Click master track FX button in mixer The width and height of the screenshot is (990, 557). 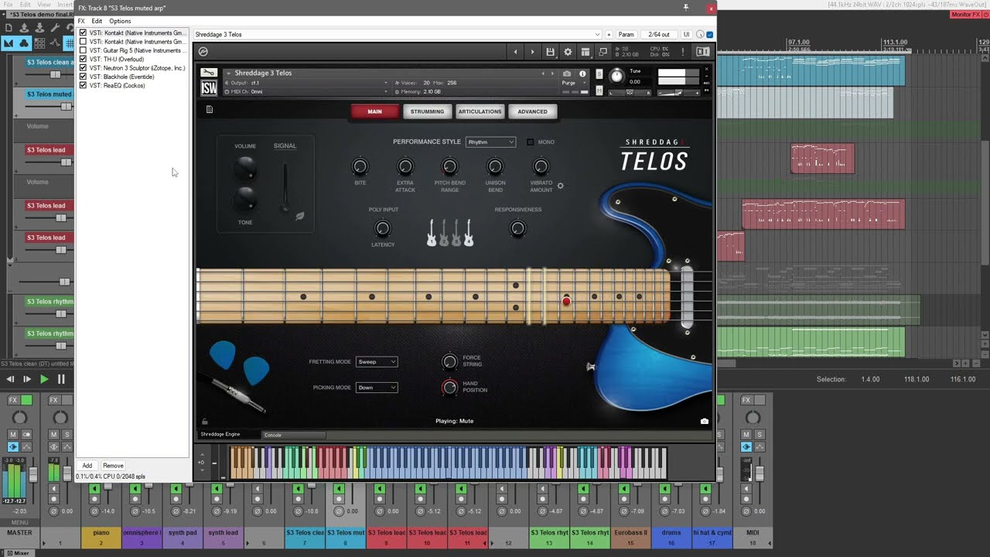(x=13, y=400)
